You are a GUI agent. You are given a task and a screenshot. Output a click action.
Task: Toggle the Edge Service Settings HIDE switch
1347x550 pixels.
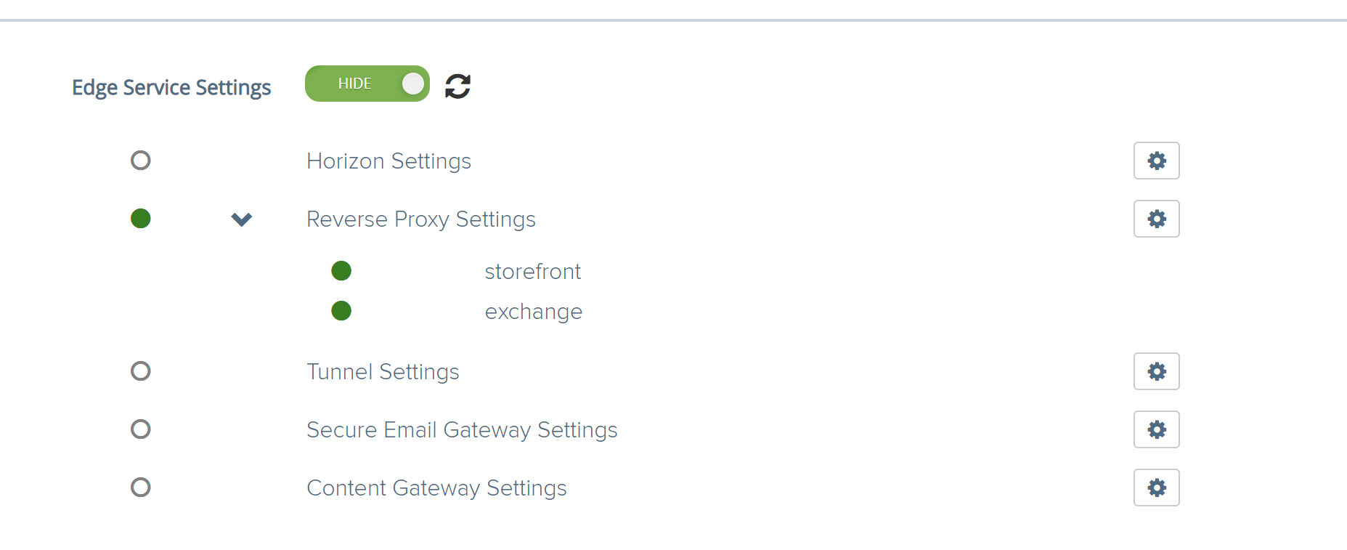(367, 84)
